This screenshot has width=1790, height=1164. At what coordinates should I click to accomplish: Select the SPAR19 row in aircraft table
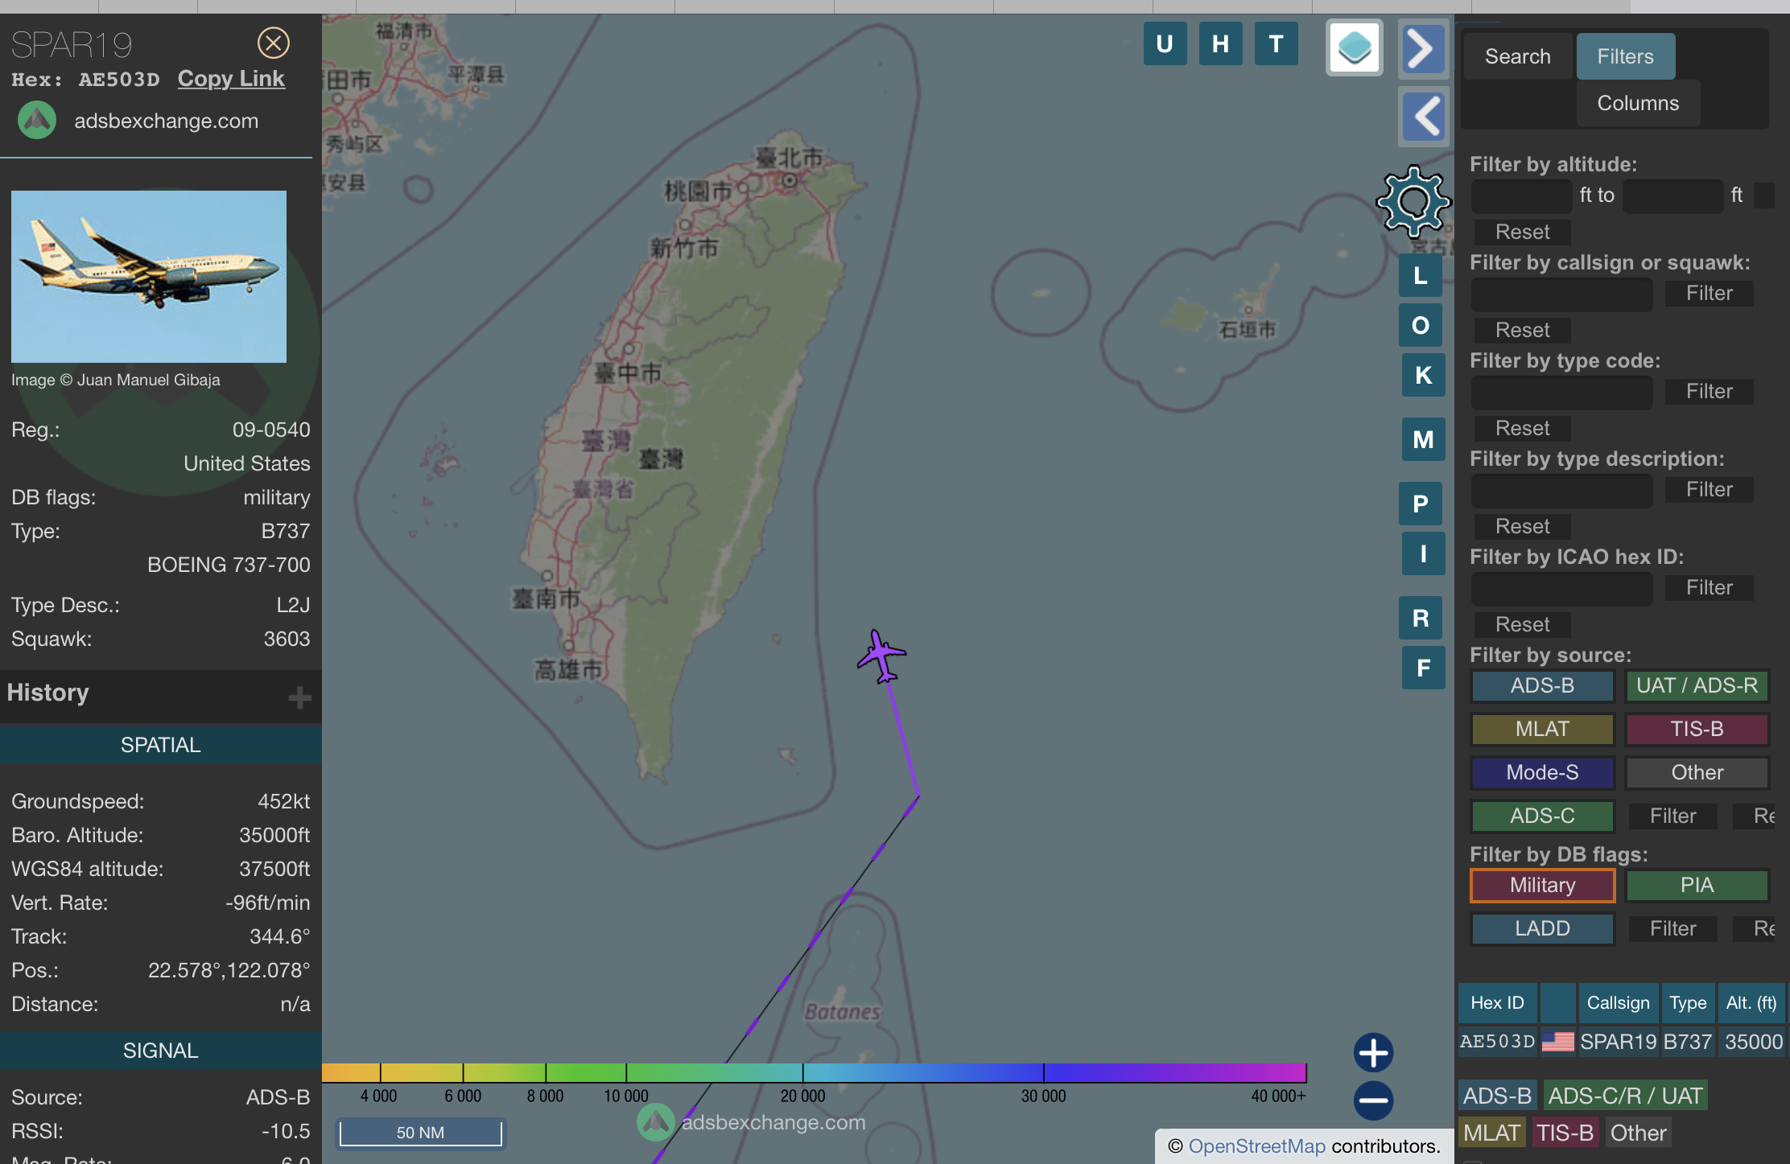pos(1622,1043)
